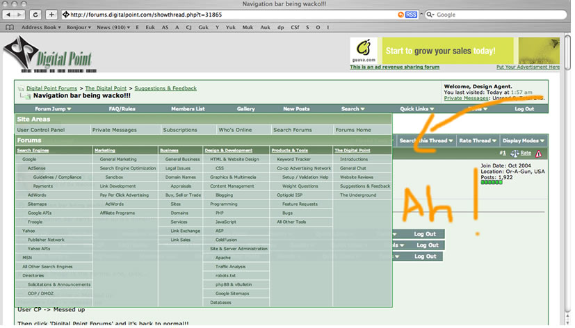Click the 'Start to grow your sales' banner
Screen dimensions: 575x328
[447, 51]
